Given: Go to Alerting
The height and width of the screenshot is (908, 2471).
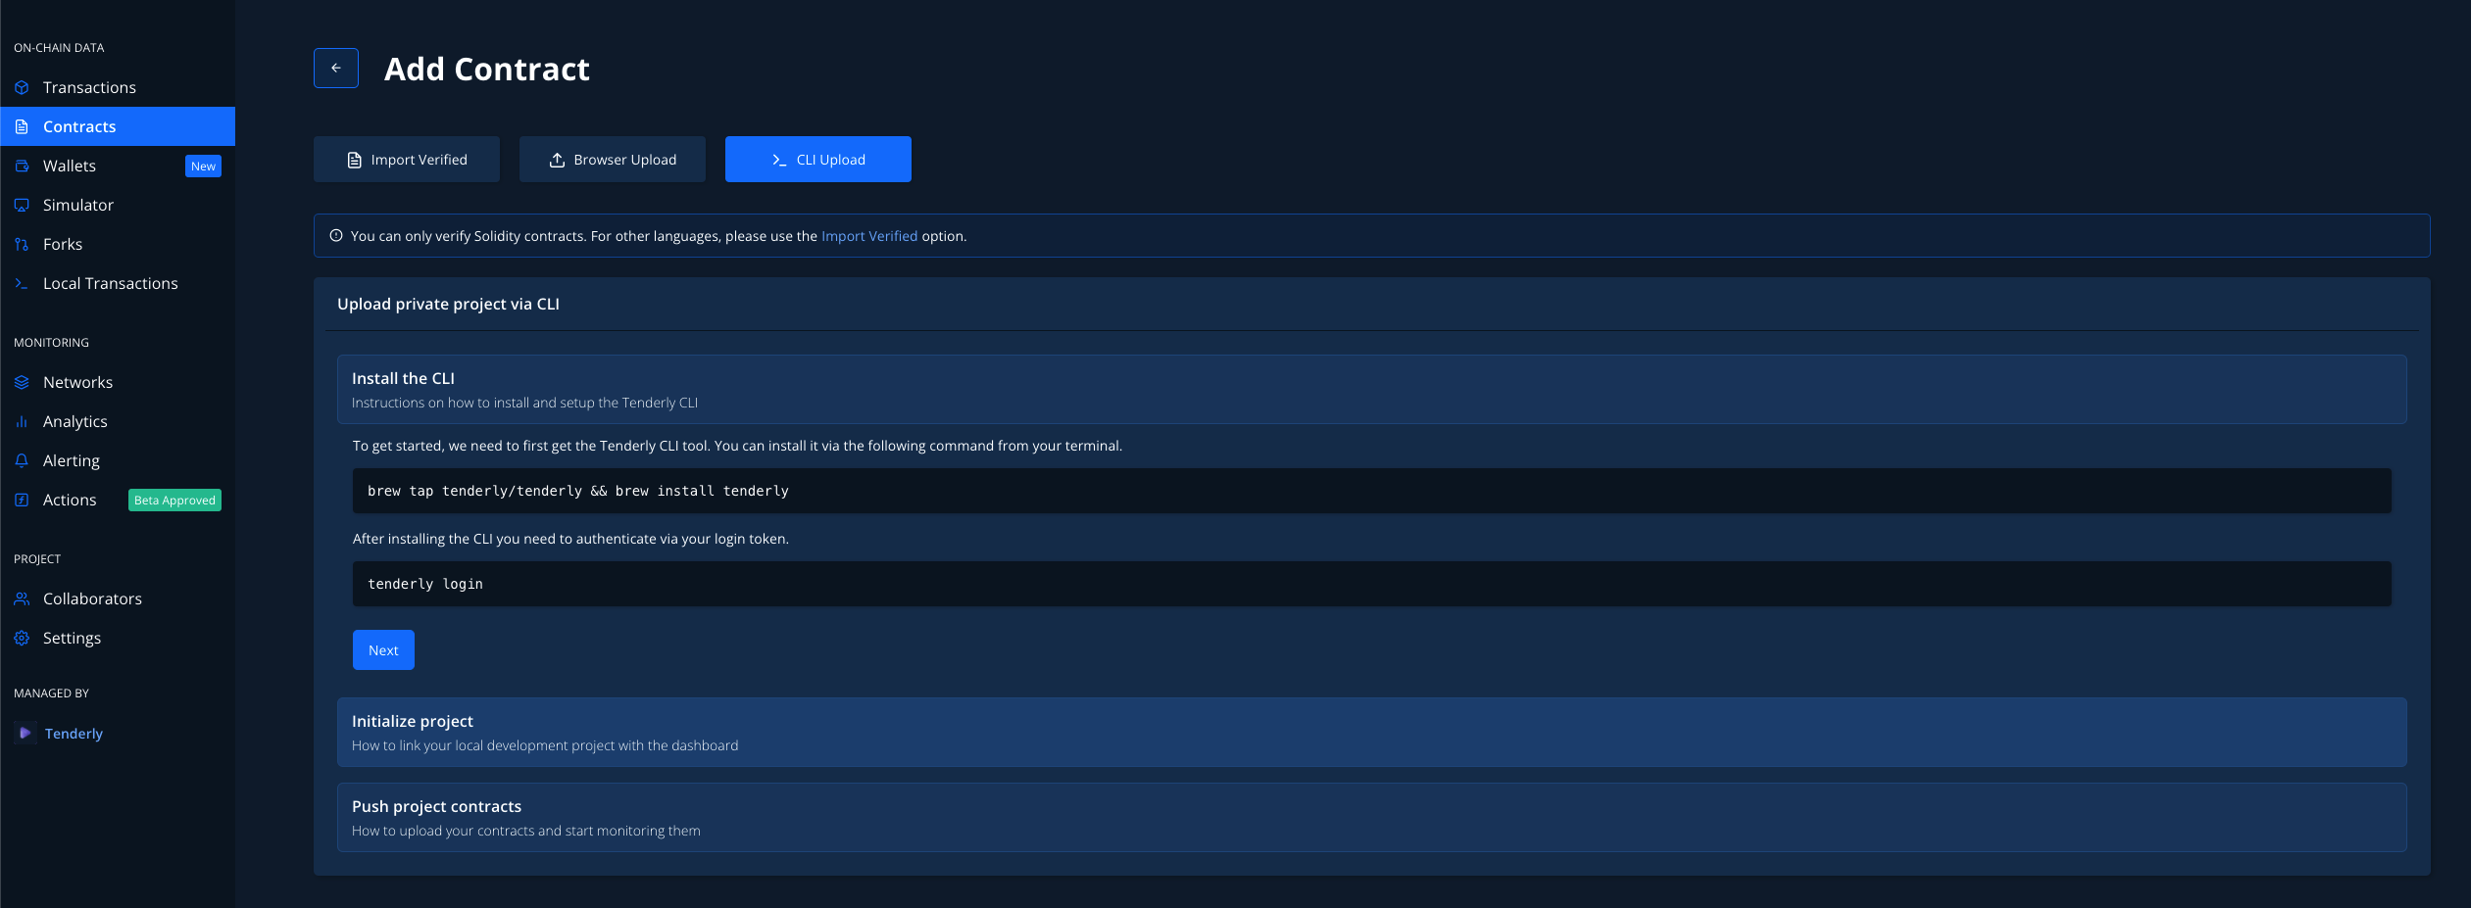Looking at the screenshot, I should [118, 460].
